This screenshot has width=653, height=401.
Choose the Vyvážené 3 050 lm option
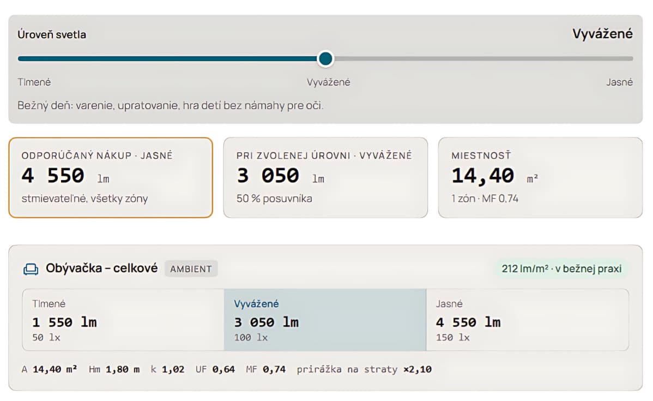click(325, 320)
